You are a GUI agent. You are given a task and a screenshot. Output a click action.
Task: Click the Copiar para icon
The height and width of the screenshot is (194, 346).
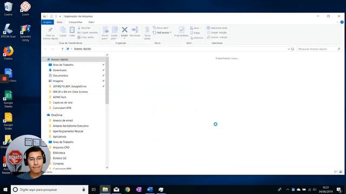point(114,30)
